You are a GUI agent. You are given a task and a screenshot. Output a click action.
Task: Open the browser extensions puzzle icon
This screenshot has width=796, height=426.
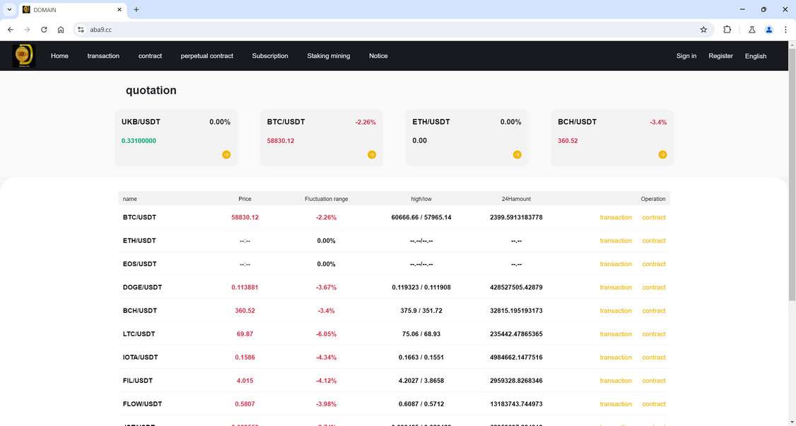point(727,30)
